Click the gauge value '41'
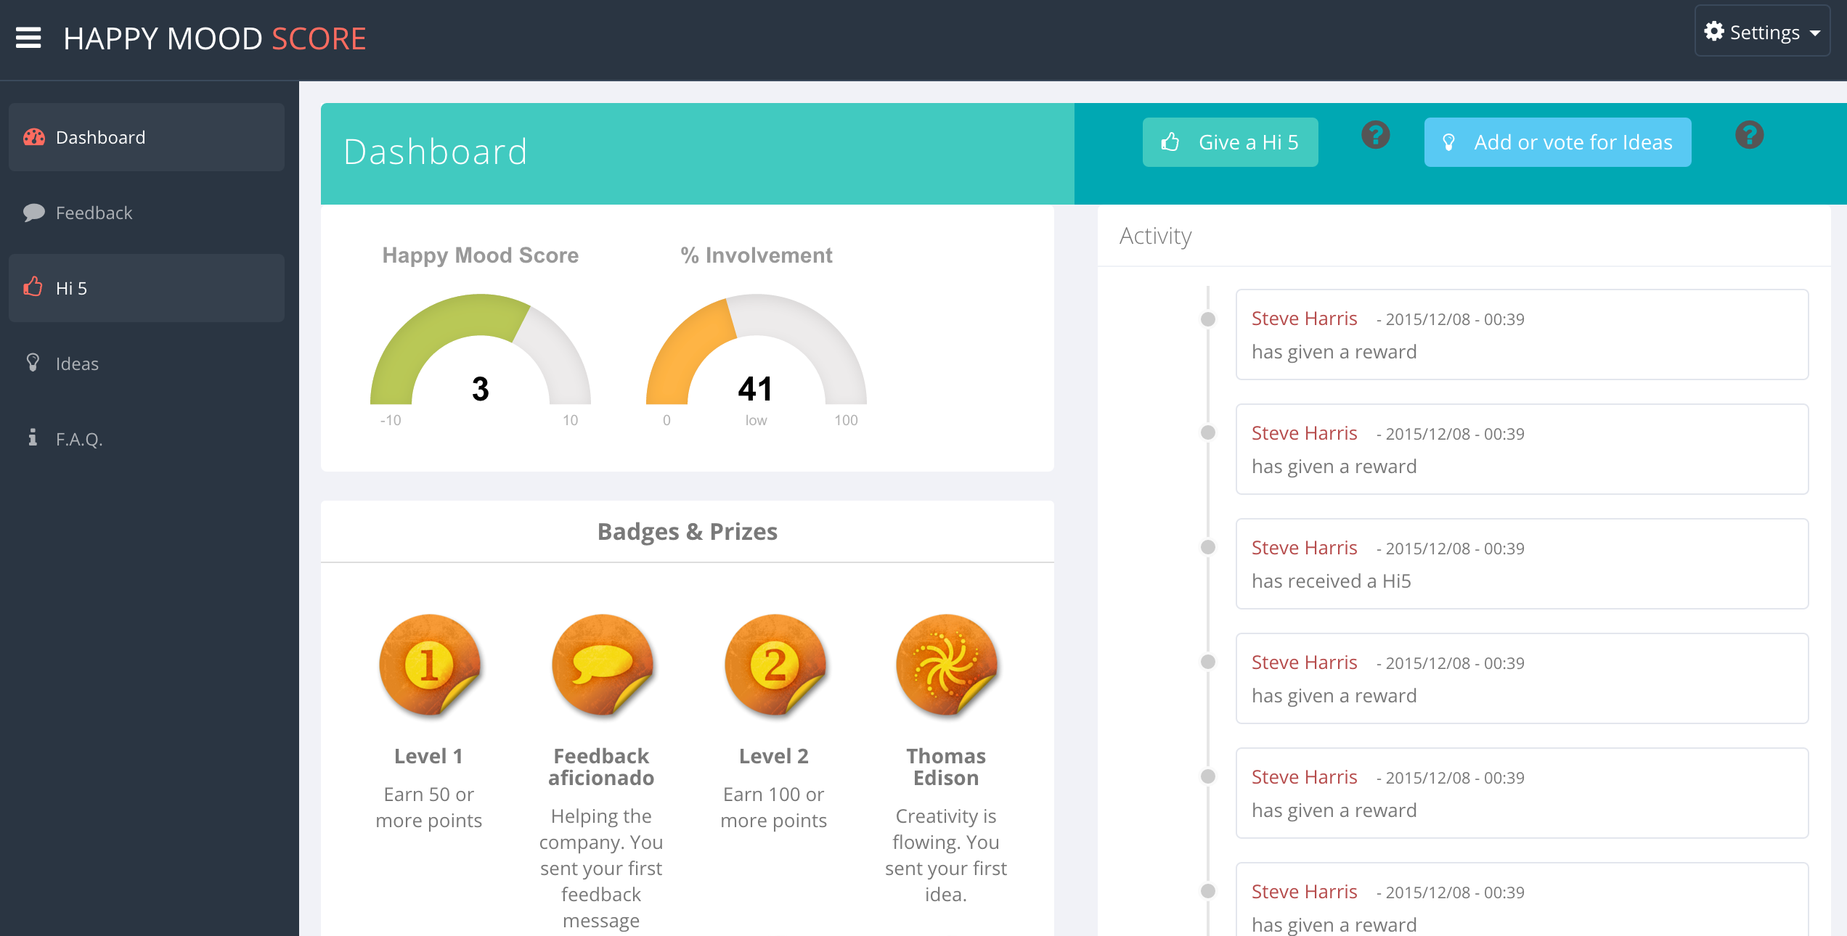This screenshot has width=1847, height=936. tap(756, 389)
